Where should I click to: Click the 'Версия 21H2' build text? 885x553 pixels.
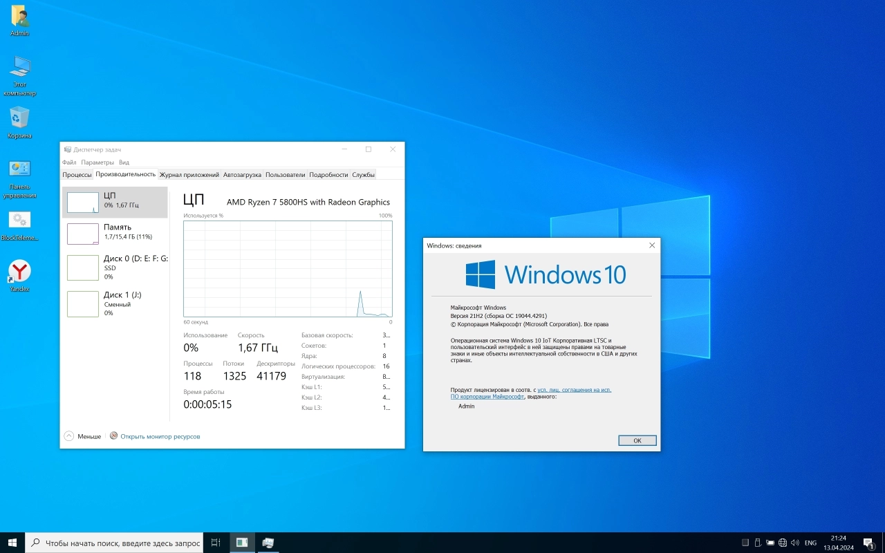pos(499,316)
